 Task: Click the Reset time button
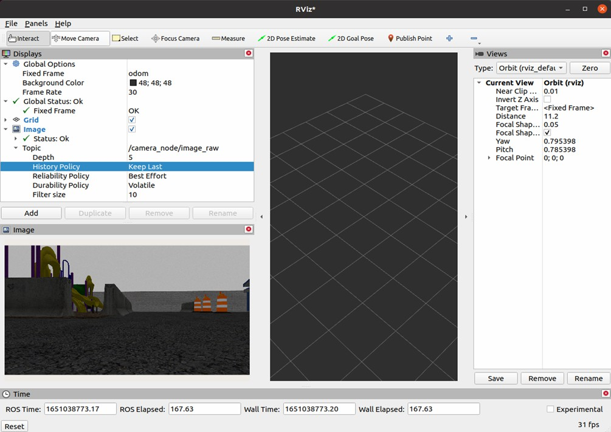point(15,426)
